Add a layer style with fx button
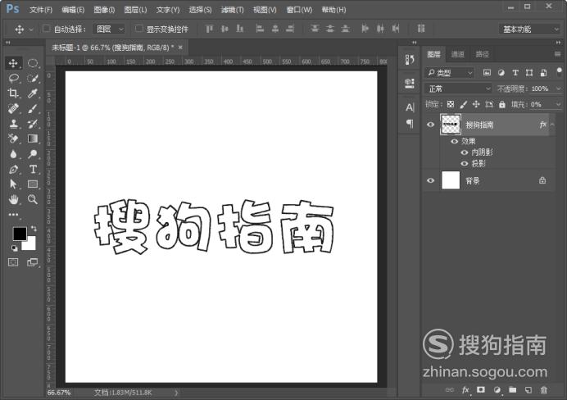This screenshot has height=400, width=567. (465, 390)
